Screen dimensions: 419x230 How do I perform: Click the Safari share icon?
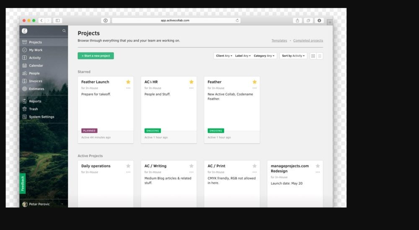[x=297, y=21]
